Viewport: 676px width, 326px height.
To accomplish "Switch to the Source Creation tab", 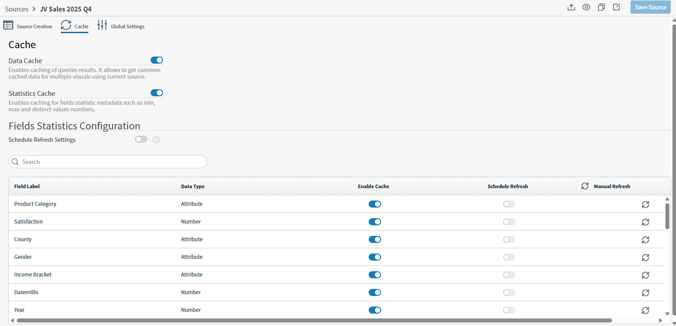I will pyautogui.click(x=28, y=26).
